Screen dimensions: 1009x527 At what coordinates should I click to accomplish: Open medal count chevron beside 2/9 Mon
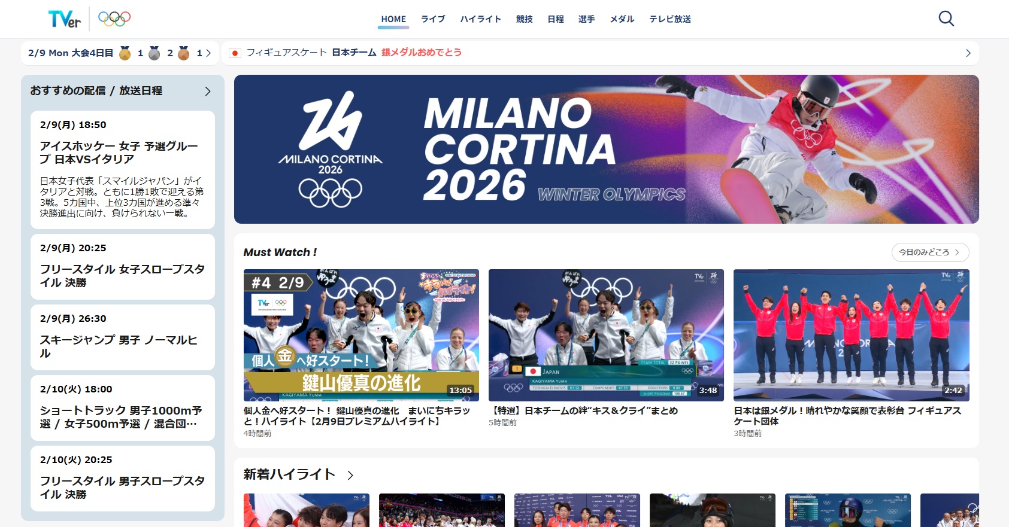tap(208, 53)
